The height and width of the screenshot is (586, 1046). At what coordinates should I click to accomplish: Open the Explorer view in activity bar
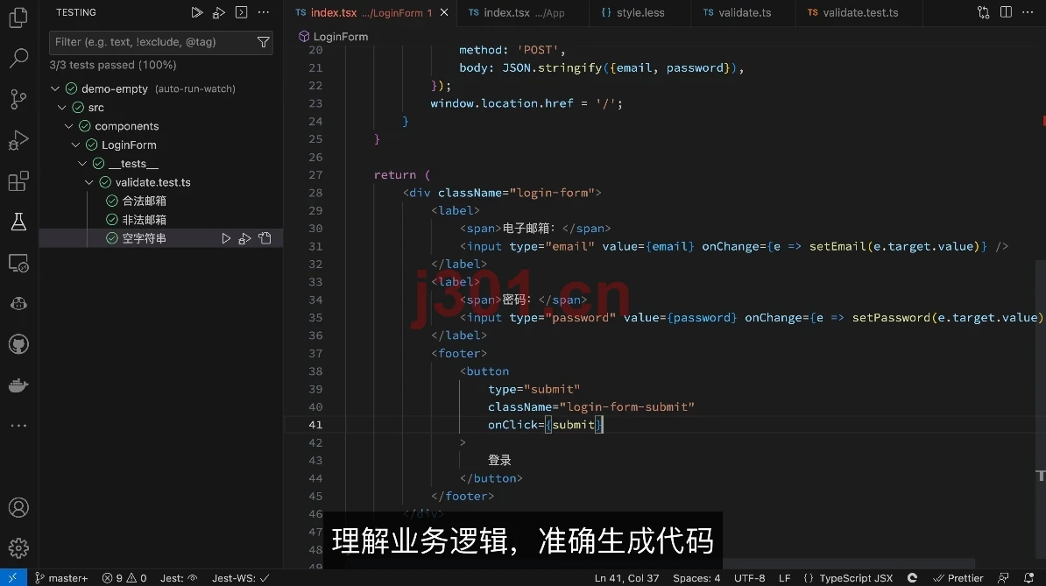(18, 18)
